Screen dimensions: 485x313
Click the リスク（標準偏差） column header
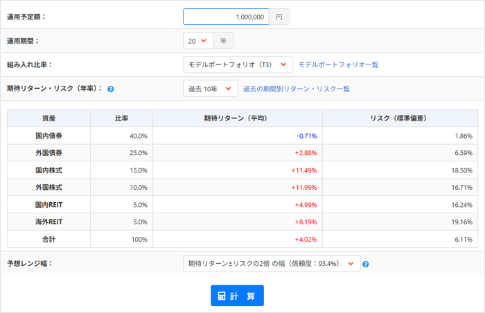click(x=400, y=118)
